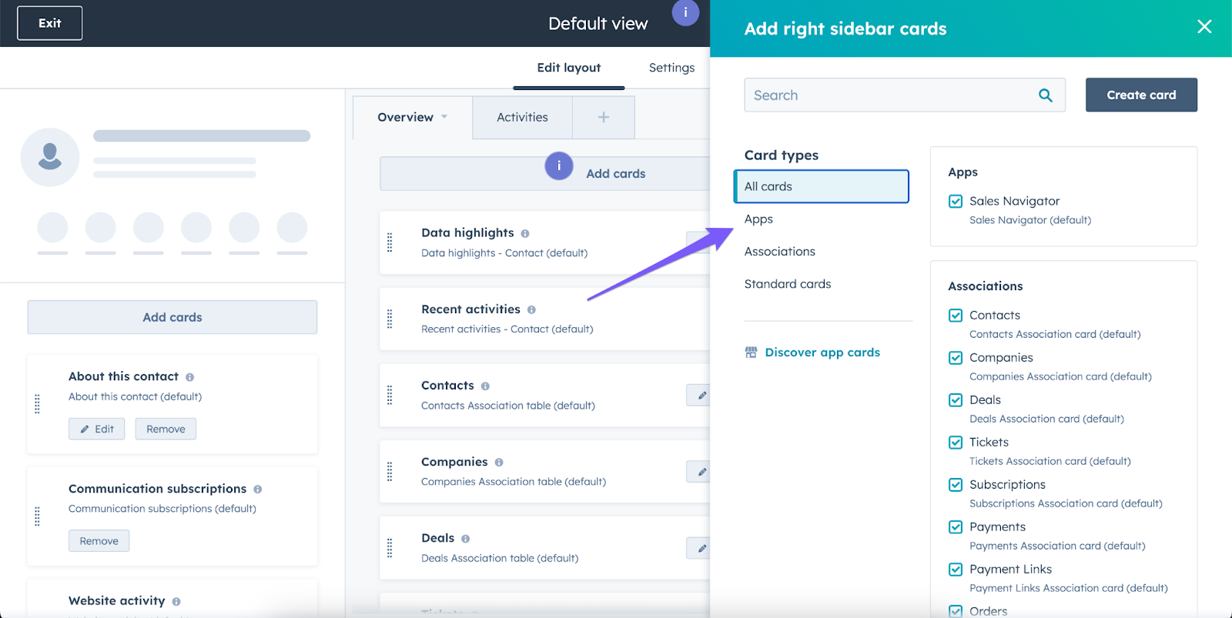
Task: Click the drag handle of the Data highlights card
Action: coord(390,242)
